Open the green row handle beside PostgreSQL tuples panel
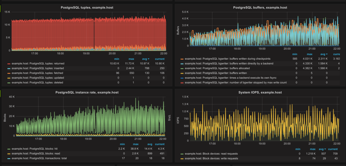 0,8
